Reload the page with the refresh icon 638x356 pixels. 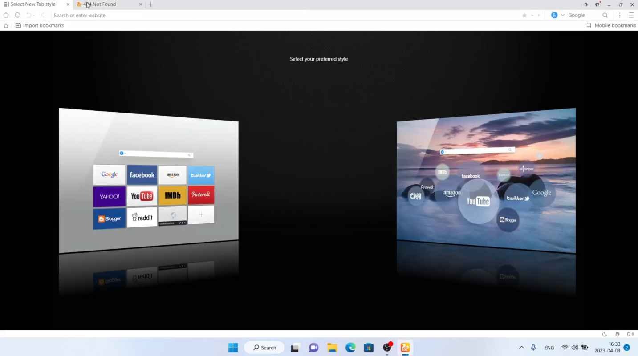(17, 15)
